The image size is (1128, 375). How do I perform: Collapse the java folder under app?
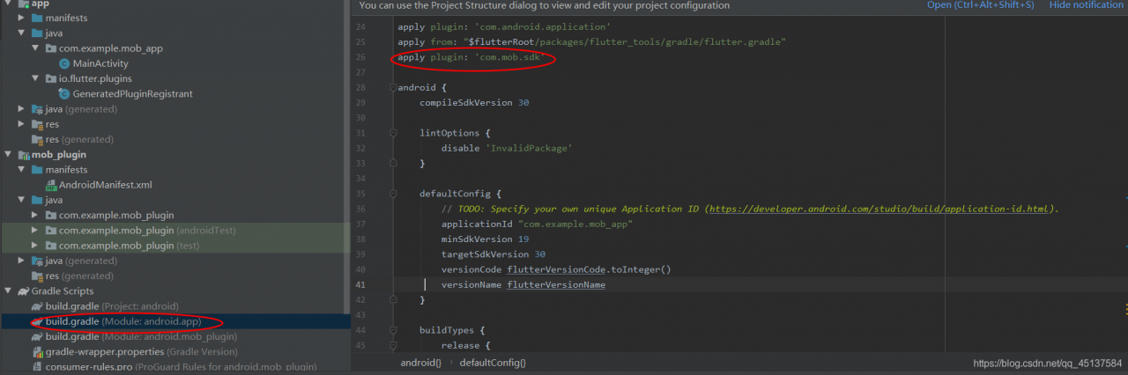pyautogui.click(x=21, y=33)
